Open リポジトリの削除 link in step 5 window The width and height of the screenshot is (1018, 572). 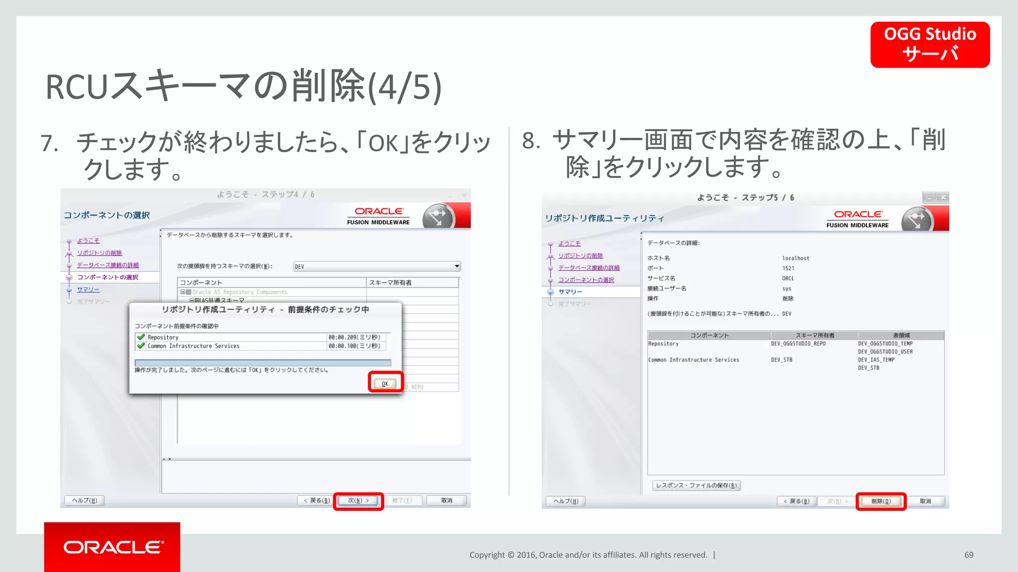581,256
